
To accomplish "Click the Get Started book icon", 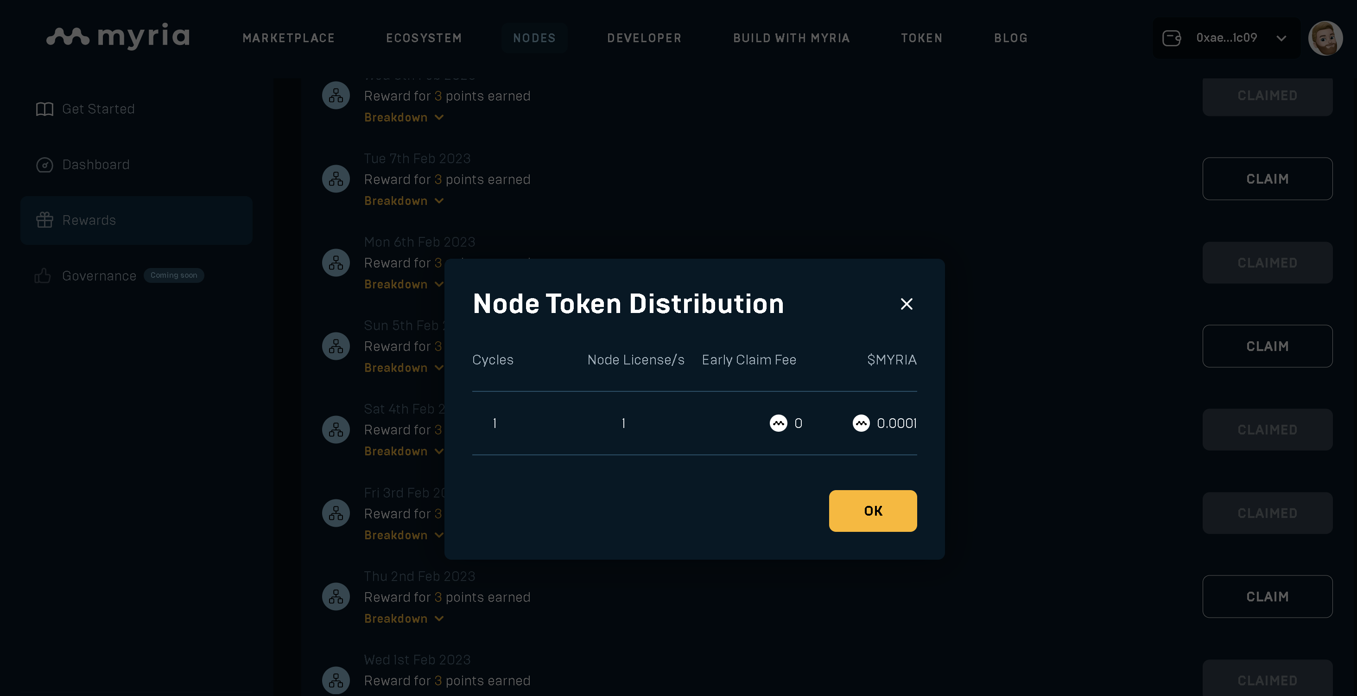I will coord(45,109).
